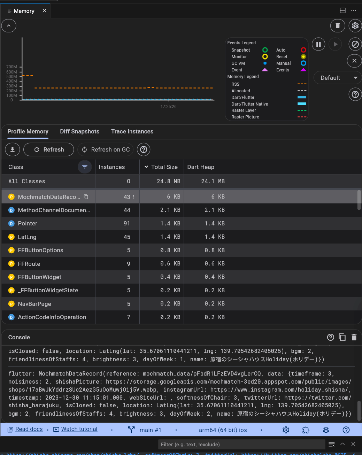Click the Refresh button
Image resolution: width=362 pixels, height=455 pixels.
click(x=49, y=149)
